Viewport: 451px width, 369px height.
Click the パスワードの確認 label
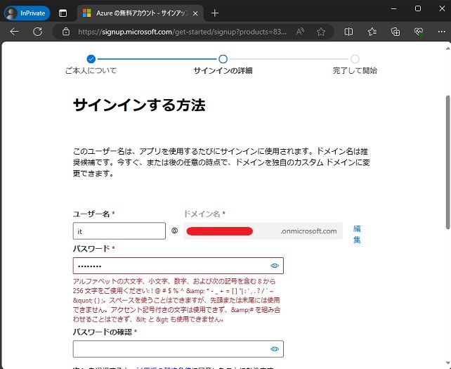(x=103, y=332)
